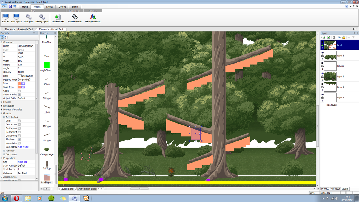Switch Properties to categorized view
This screenshot has width=359, height=202.
2,37
